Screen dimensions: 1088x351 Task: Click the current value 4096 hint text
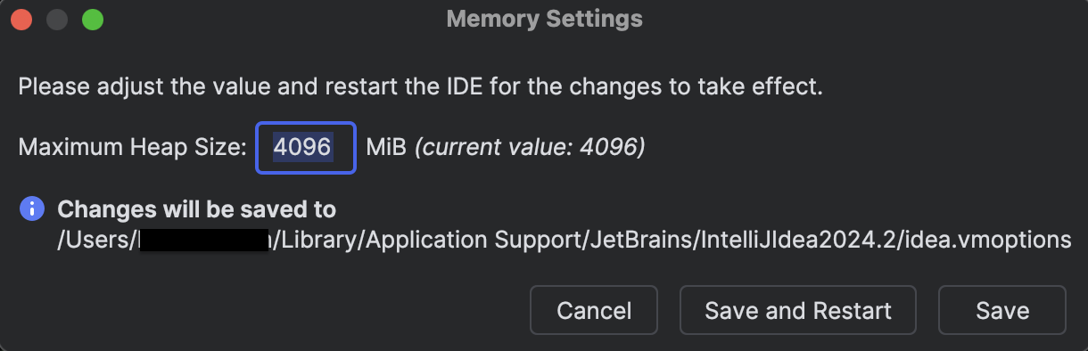(x=530, y=147)
